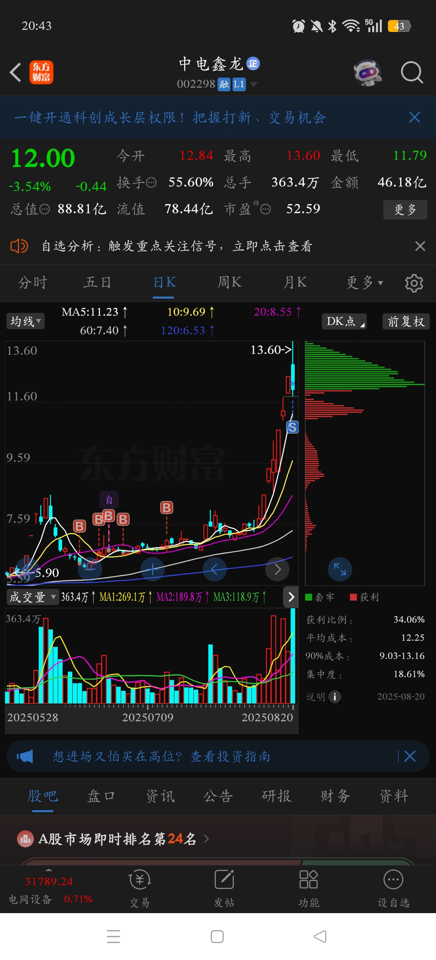The height and width of the screenshot is (960, 436).
Task: Tap the S sell signal marker
Action: pos(292,427)
